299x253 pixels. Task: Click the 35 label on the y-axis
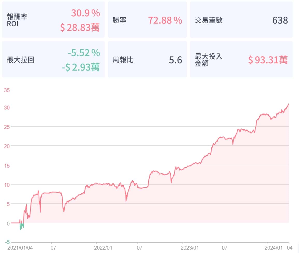7,90
